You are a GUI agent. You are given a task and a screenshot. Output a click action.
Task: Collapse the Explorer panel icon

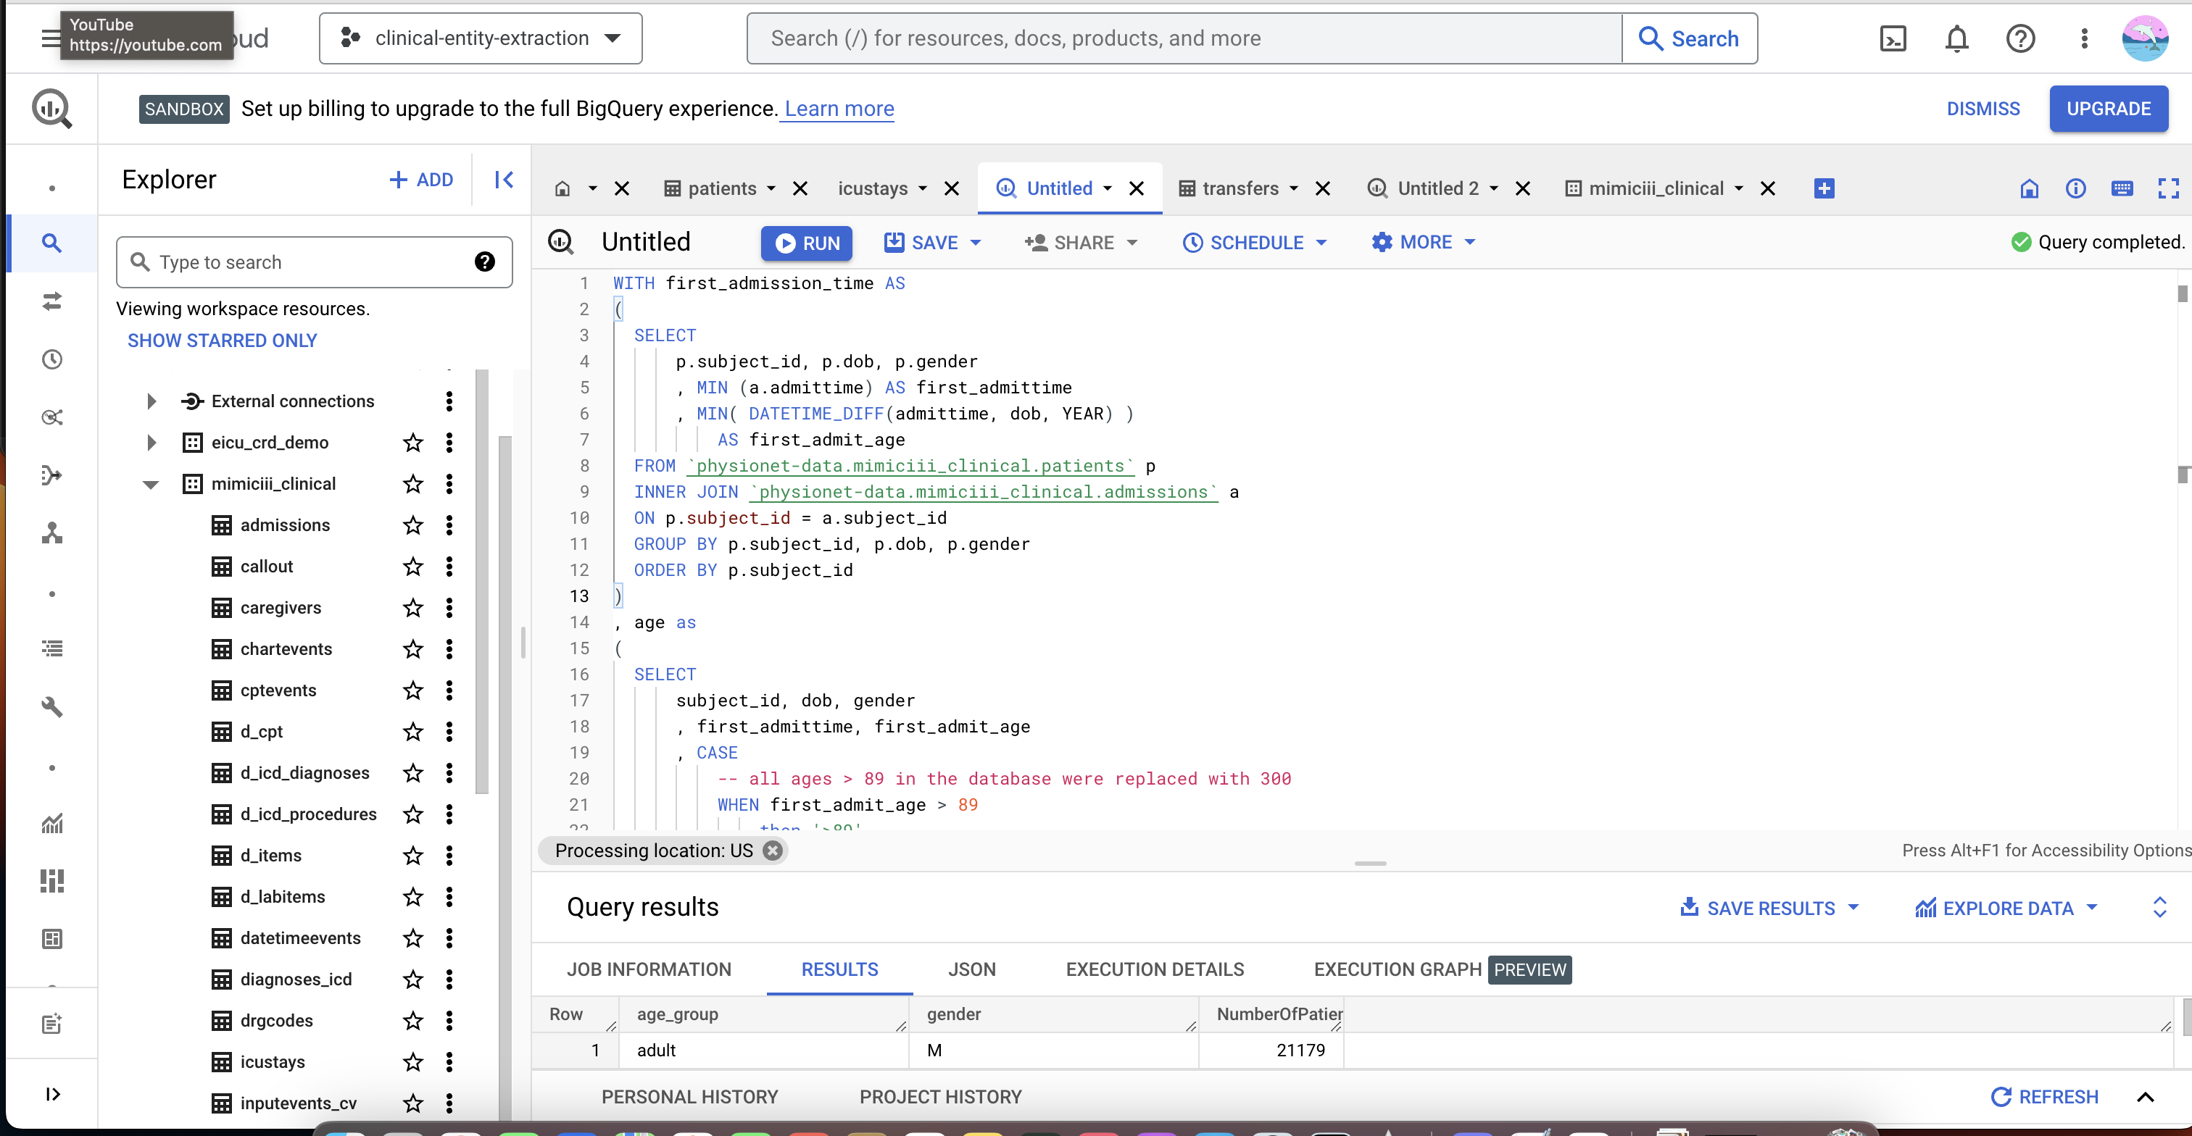pyautogui.click(x=504, y=180)
